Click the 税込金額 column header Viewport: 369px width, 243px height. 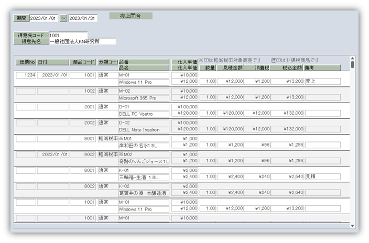click(x=287, y=68)
